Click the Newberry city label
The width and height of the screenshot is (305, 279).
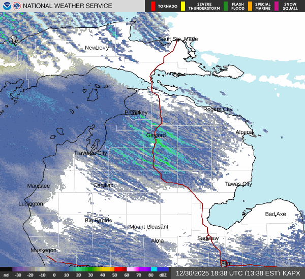click(x=97, y=48)
